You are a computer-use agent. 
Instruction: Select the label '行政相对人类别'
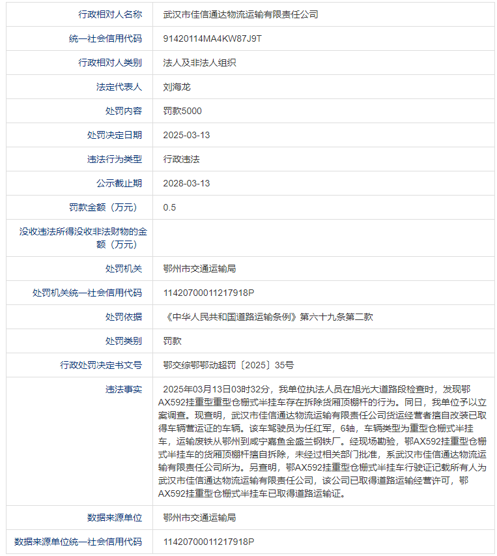click(110, 63)
